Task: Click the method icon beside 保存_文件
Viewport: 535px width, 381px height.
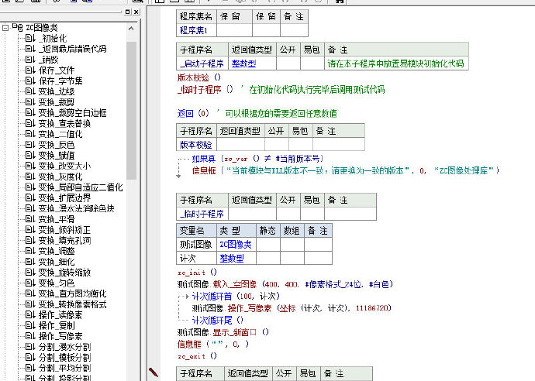Action: pos(30,70)
